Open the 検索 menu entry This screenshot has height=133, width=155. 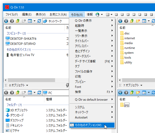(92, 92)
